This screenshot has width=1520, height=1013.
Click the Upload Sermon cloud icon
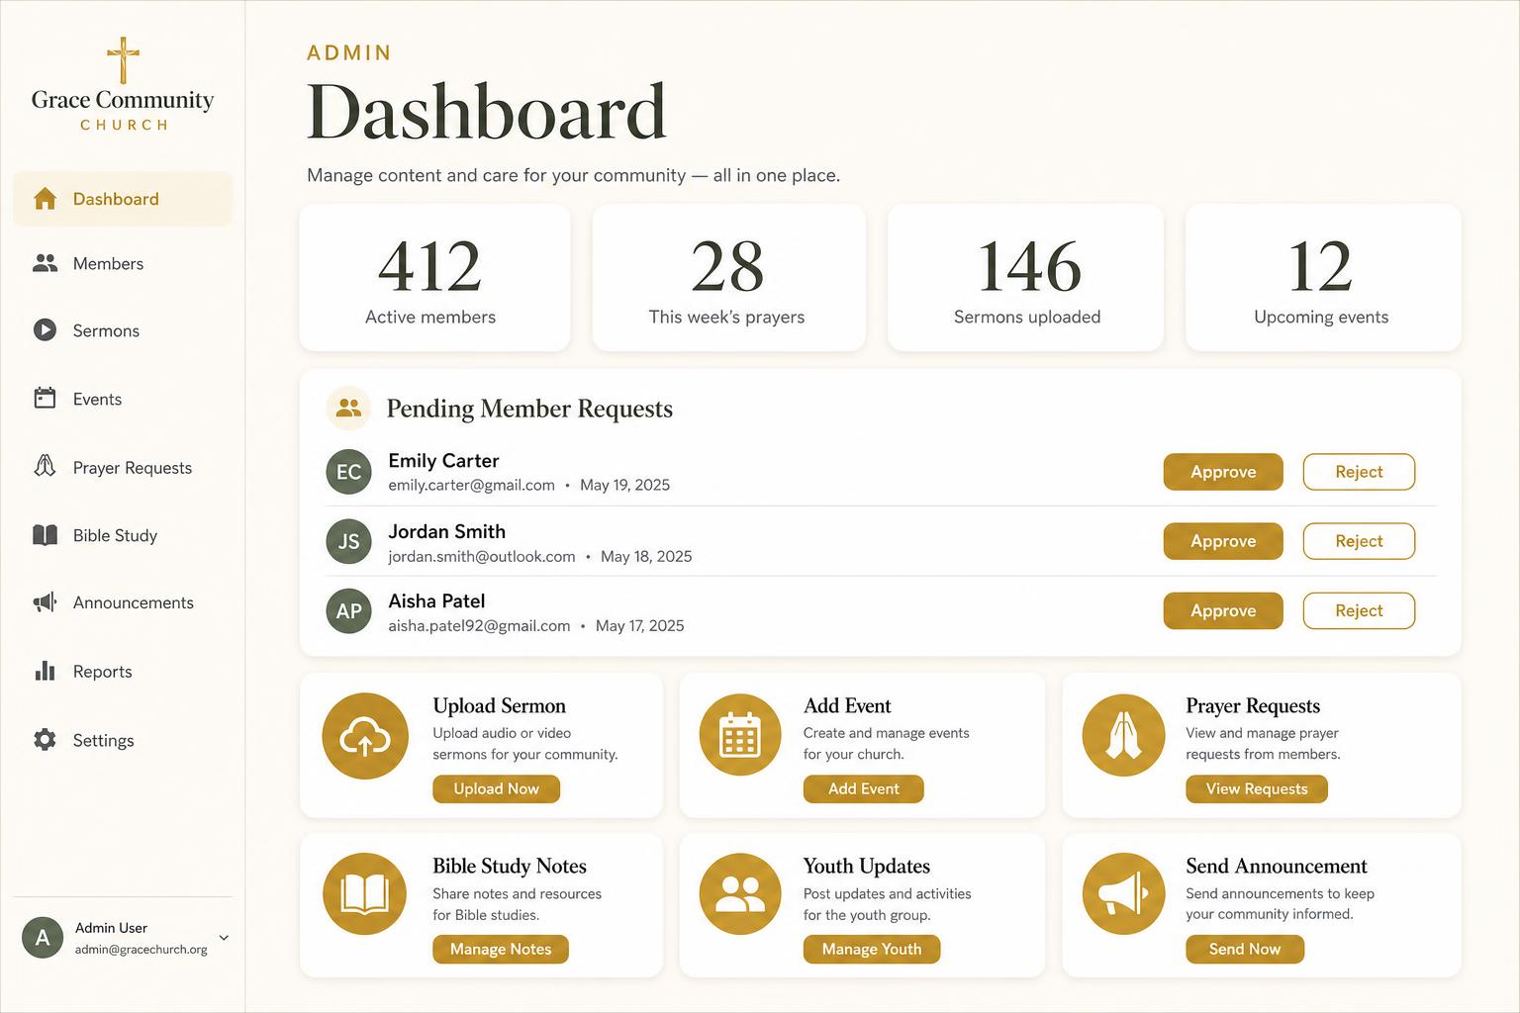365,736
